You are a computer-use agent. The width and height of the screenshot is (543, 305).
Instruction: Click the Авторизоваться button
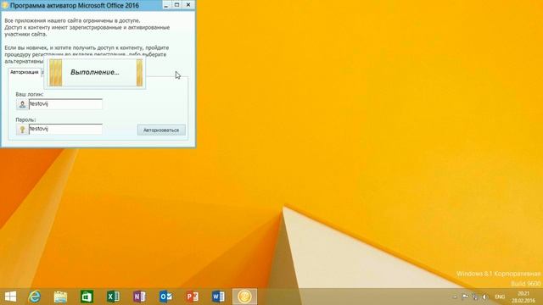point(161,130)
